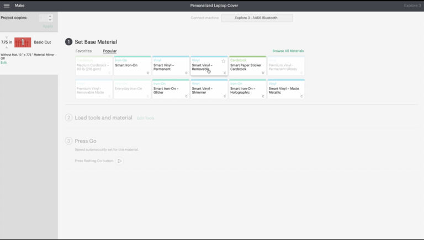Decrease project copies with down arrow
The width and height of the screenshot is (424, 240).
[x=50, y=20]
